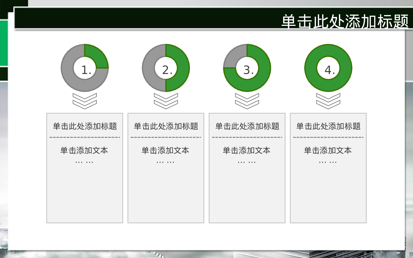Click the fully green donut labeled 4

328,68
